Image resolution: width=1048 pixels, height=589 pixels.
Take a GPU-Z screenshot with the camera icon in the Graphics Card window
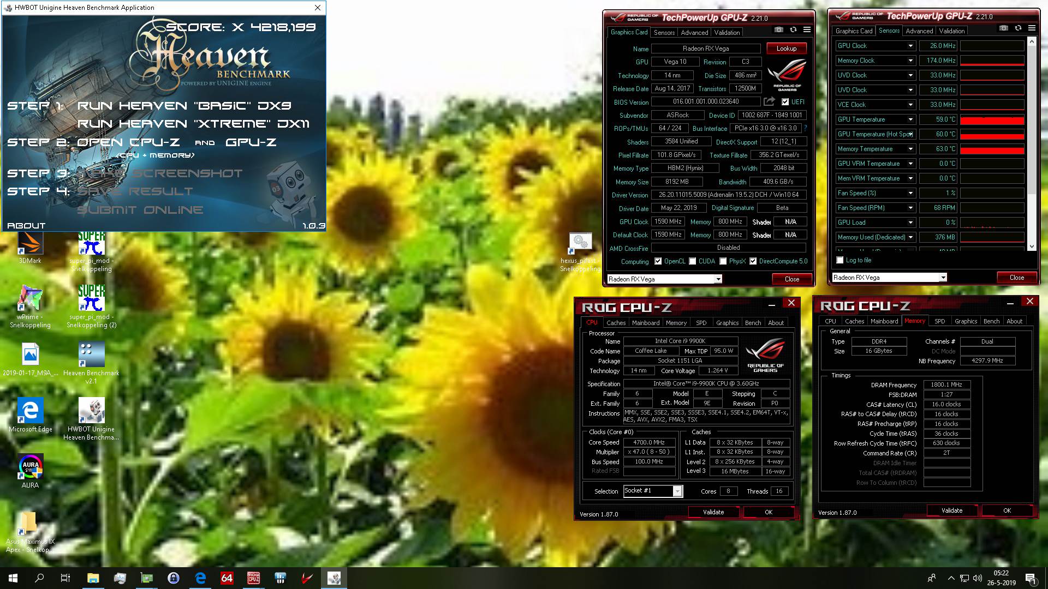pos(779,30)
